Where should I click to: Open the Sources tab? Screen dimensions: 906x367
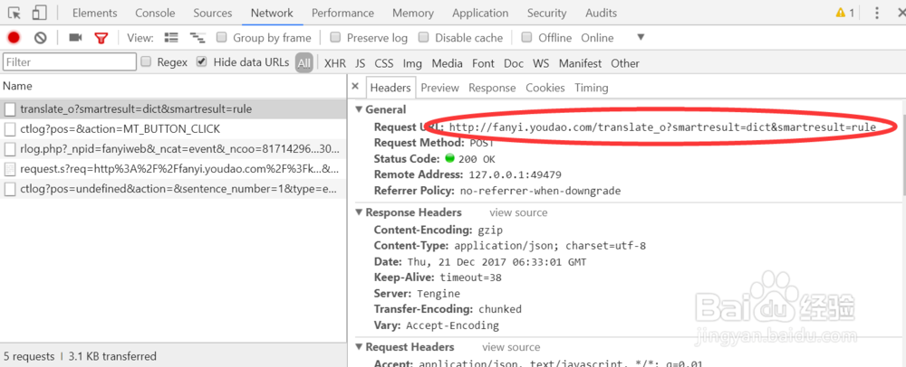213,13
